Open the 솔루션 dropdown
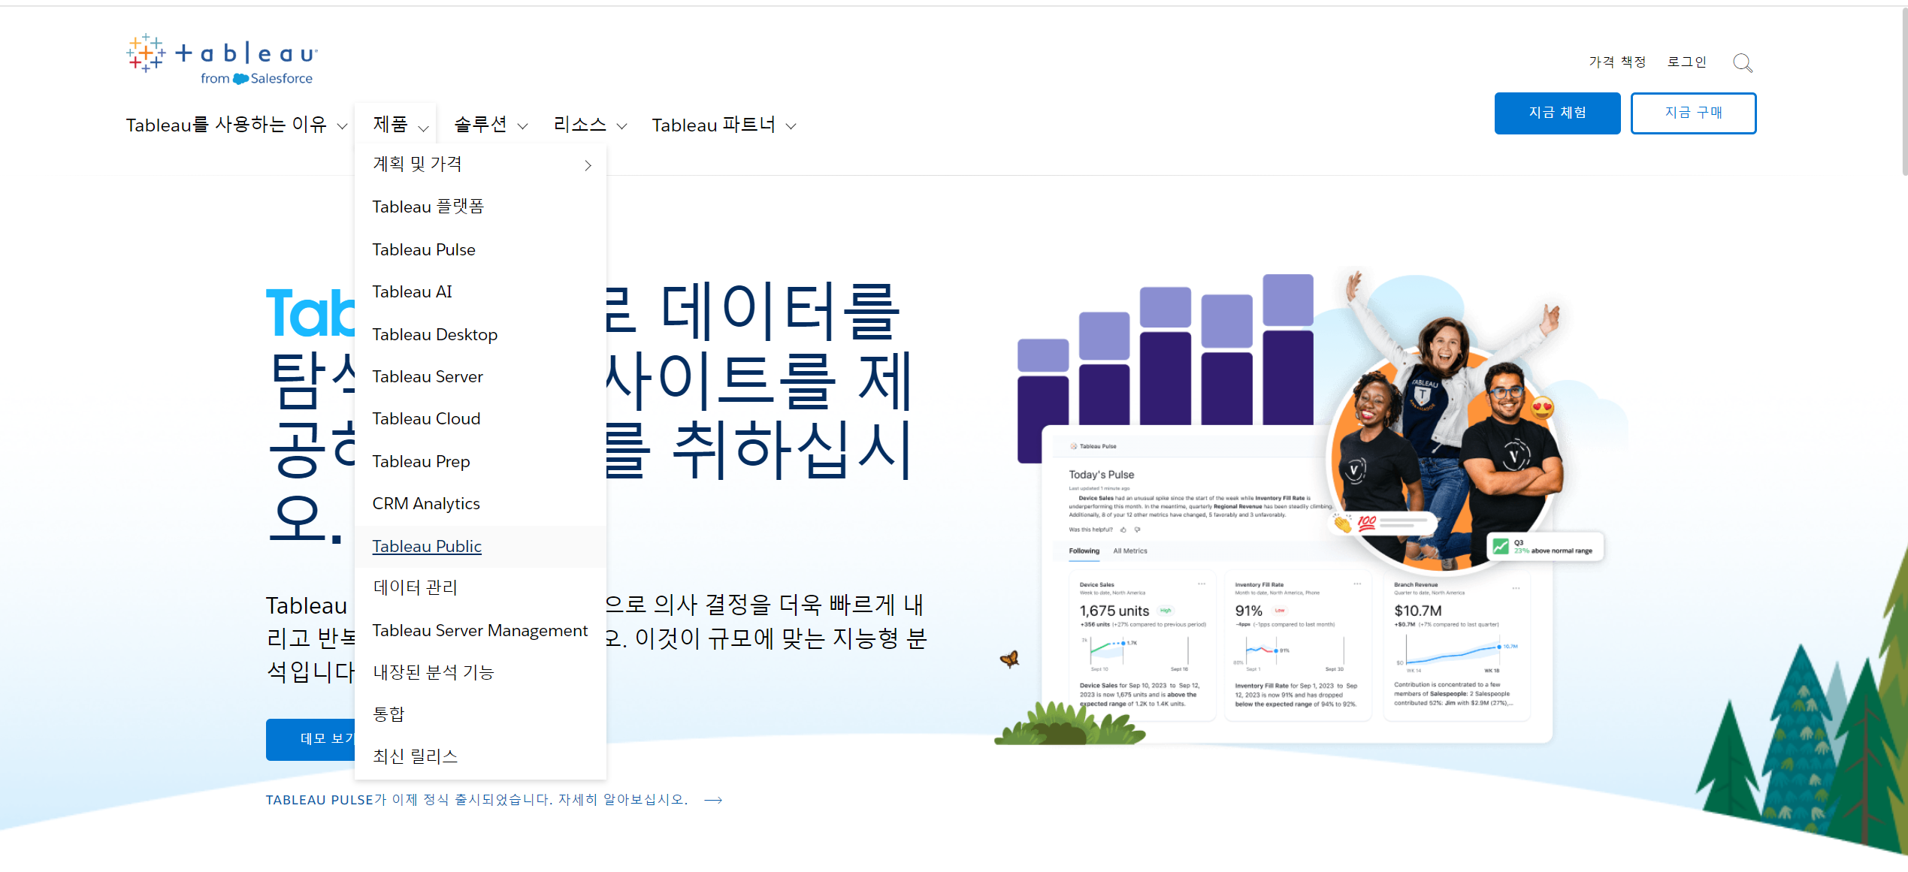The height and width of the screenshot is (872, 1908). click(x=491, y=125)
